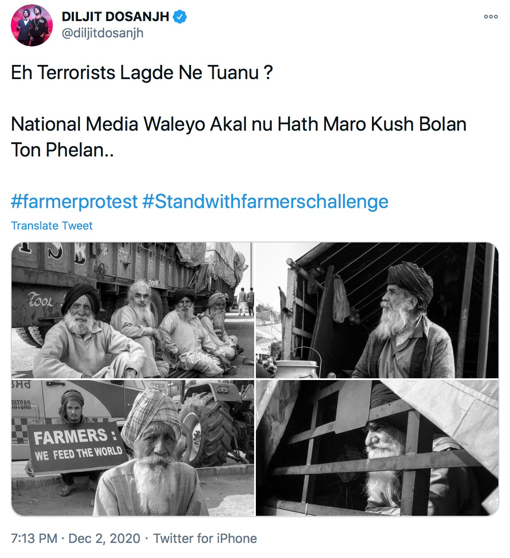The height and width of the screenshot is (558, 510).
Task: Click the tweet text 'Eh Terrorists Lagde Ne Tuanu ?'
Action: point(142,73)
